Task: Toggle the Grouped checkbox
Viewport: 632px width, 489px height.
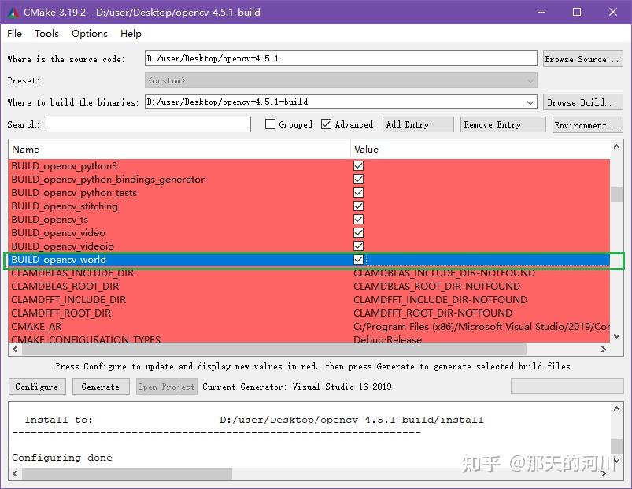Action: (x=271, y=124)
